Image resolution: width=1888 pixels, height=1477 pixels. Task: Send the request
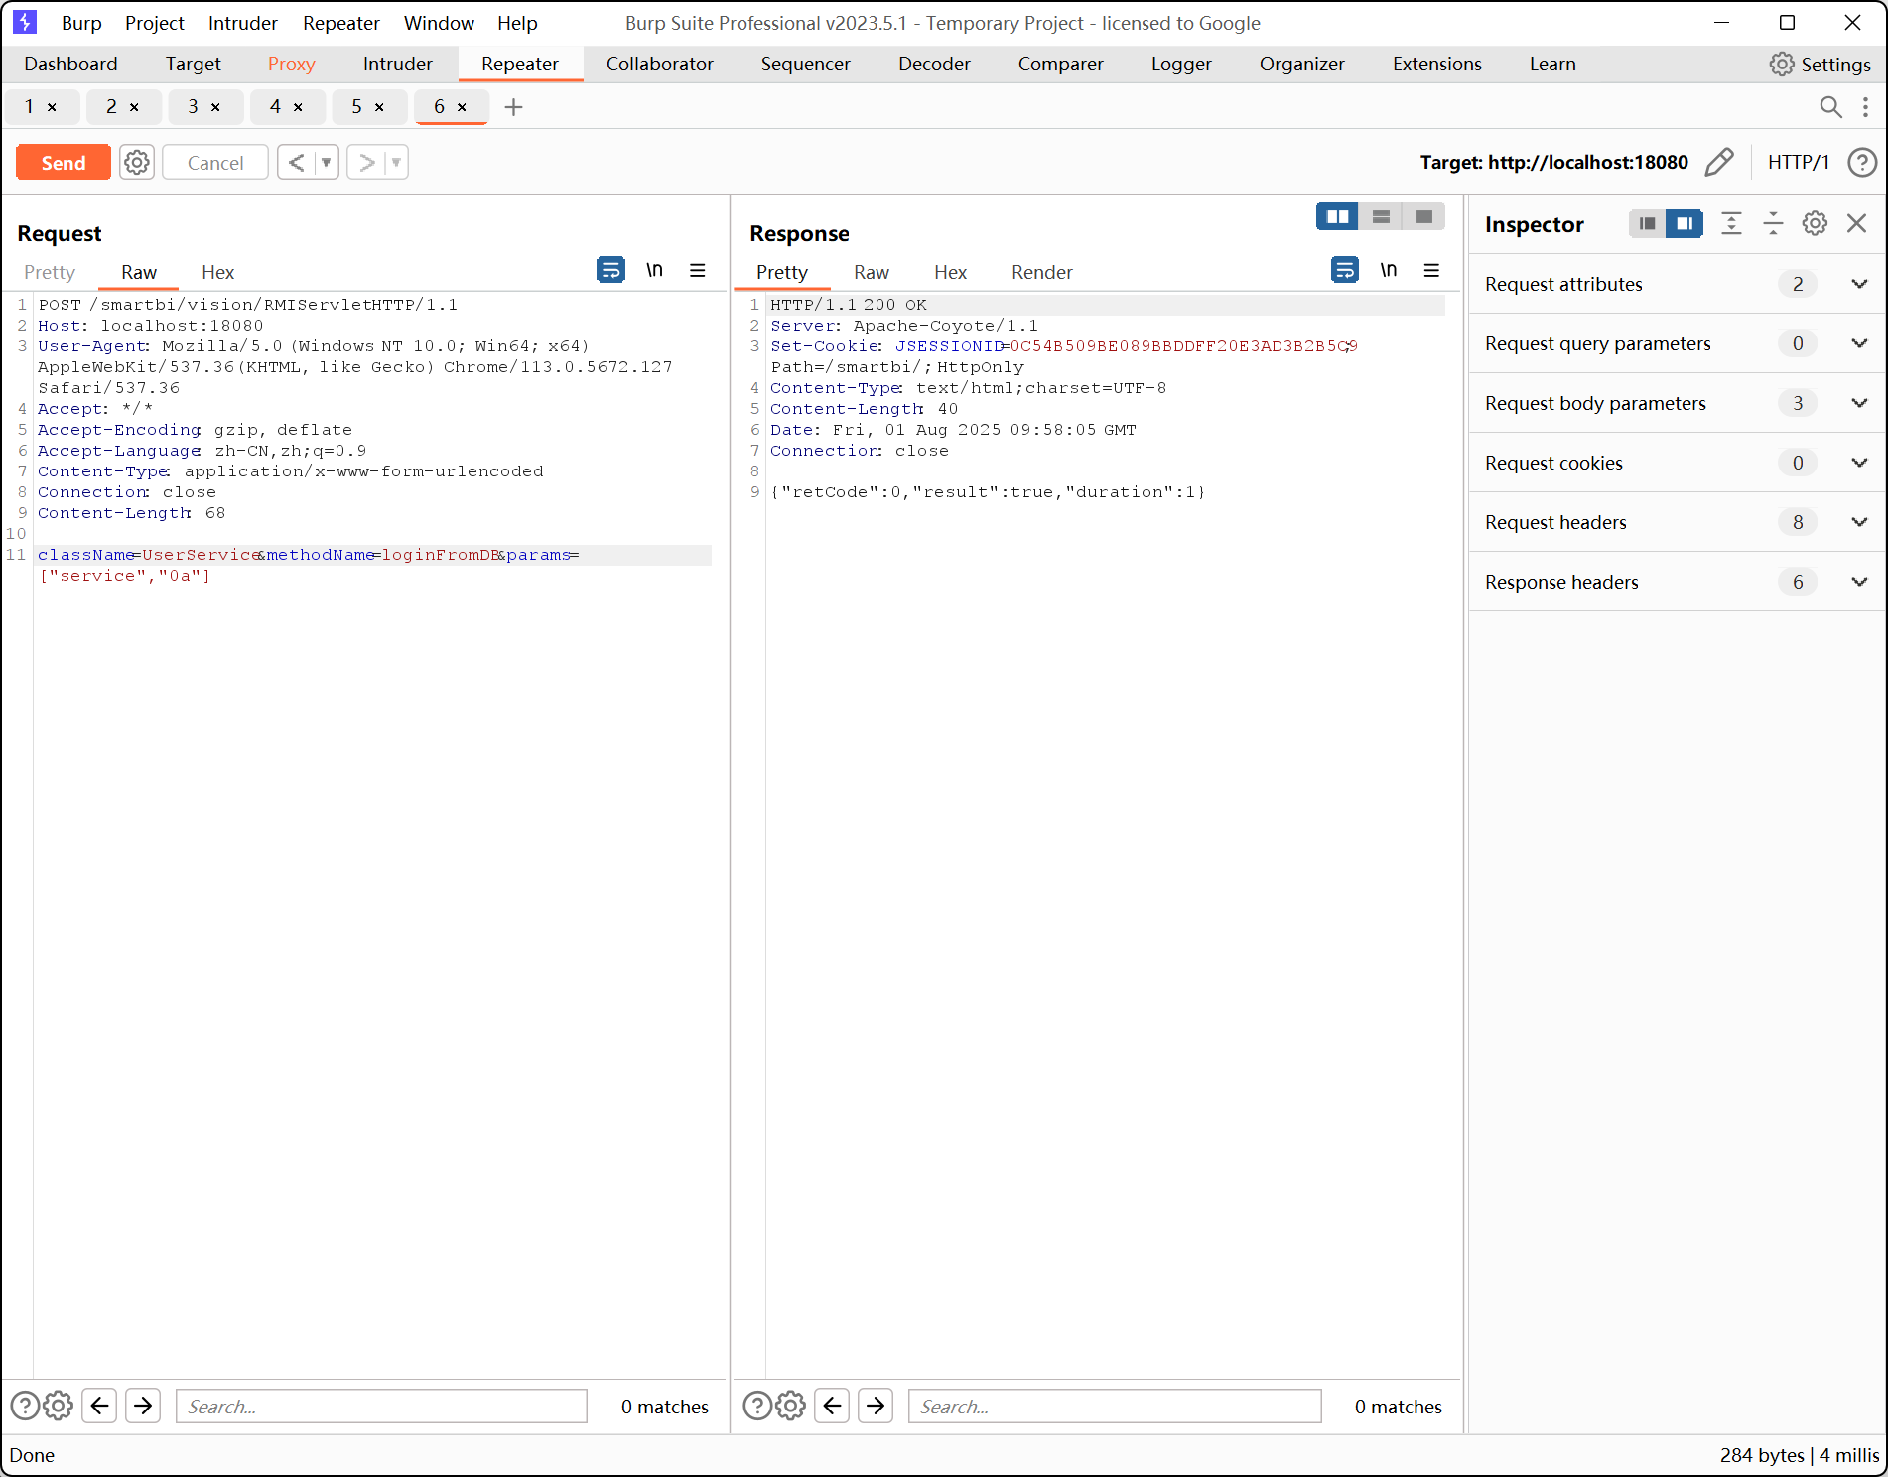click(63, 162)
